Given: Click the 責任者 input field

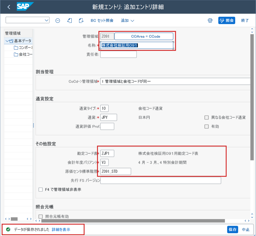Looking at the screenshot, I should tap(118, 54).
